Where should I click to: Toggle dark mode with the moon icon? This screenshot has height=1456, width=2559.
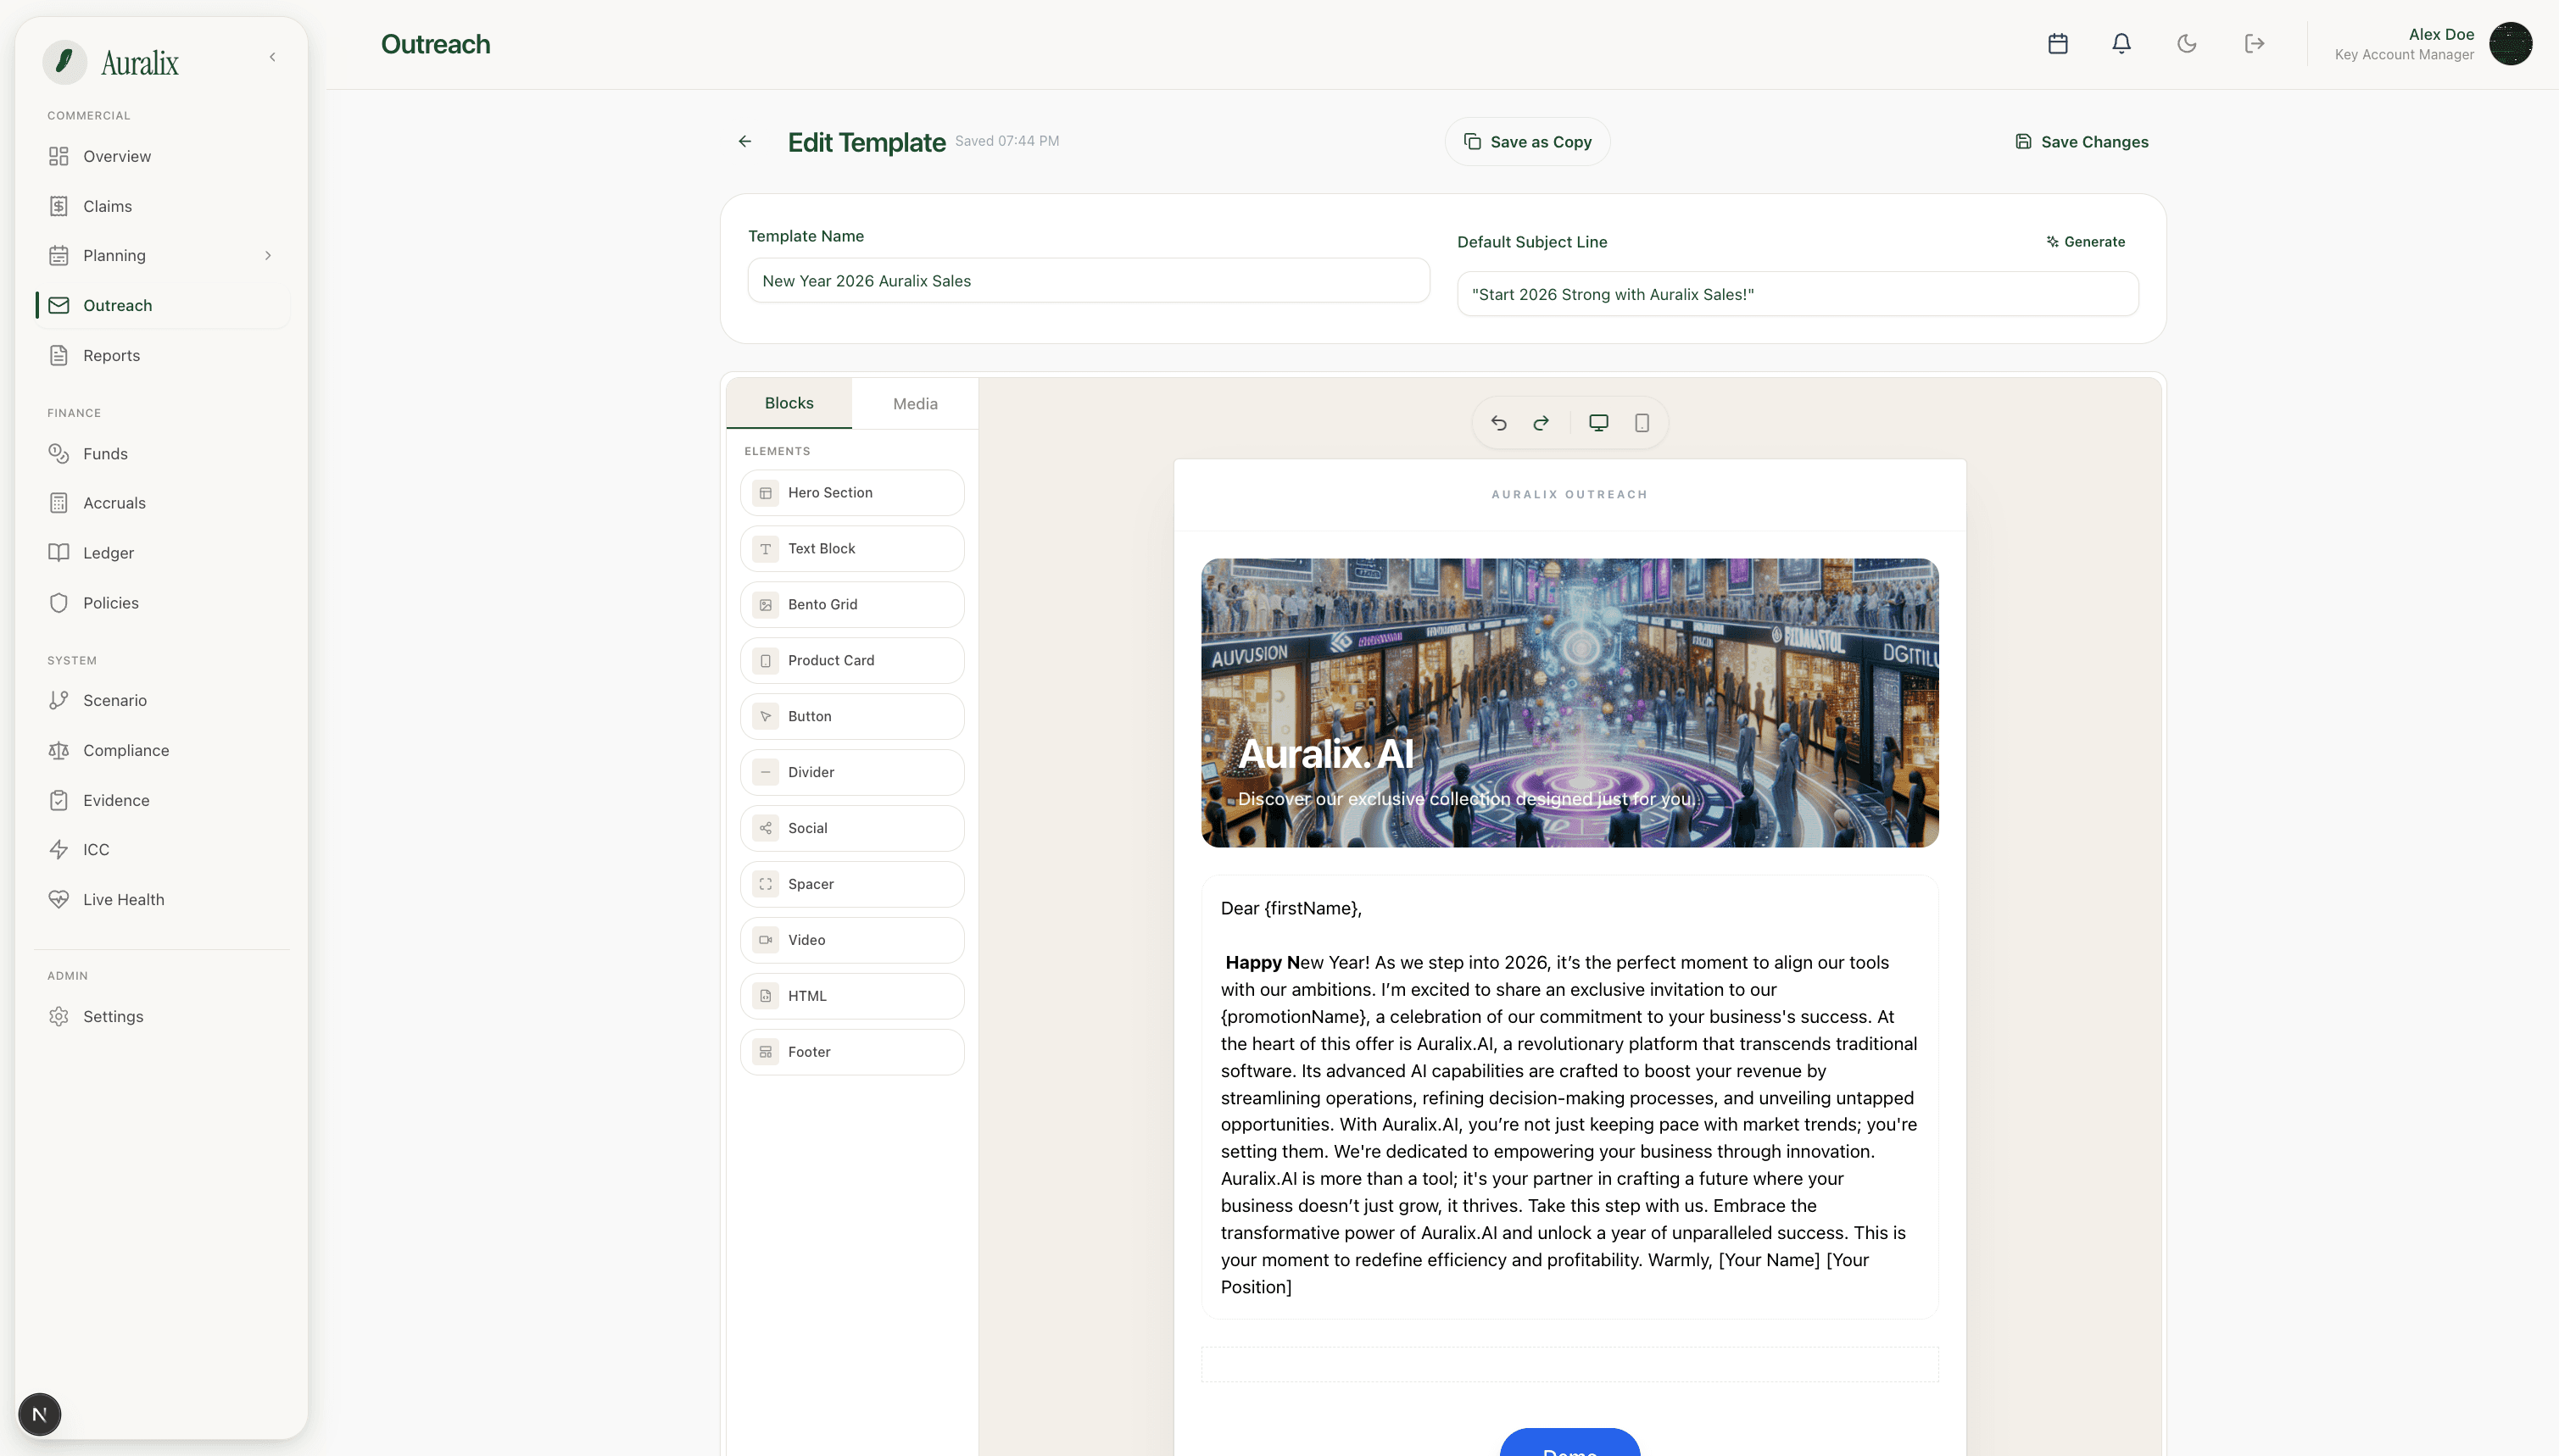[x=2187, y=43]
